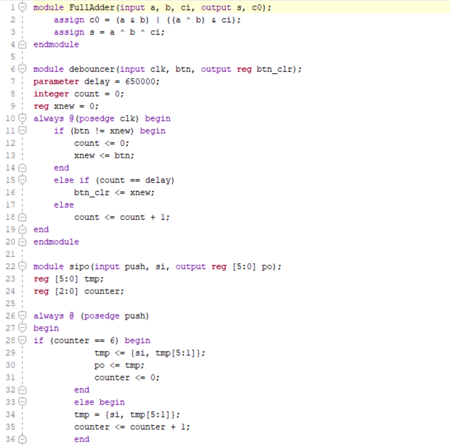Screen dimensions: 450x446
Task: Click 'po <= tmp;' on line 30
Action: point(119,365)
